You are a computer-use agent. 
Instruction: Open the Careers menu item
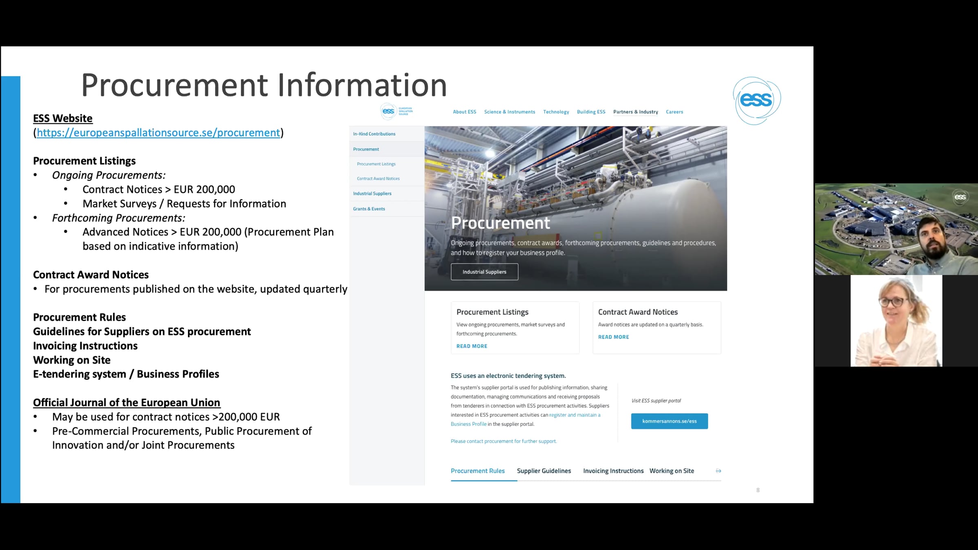tap(674, 112)
